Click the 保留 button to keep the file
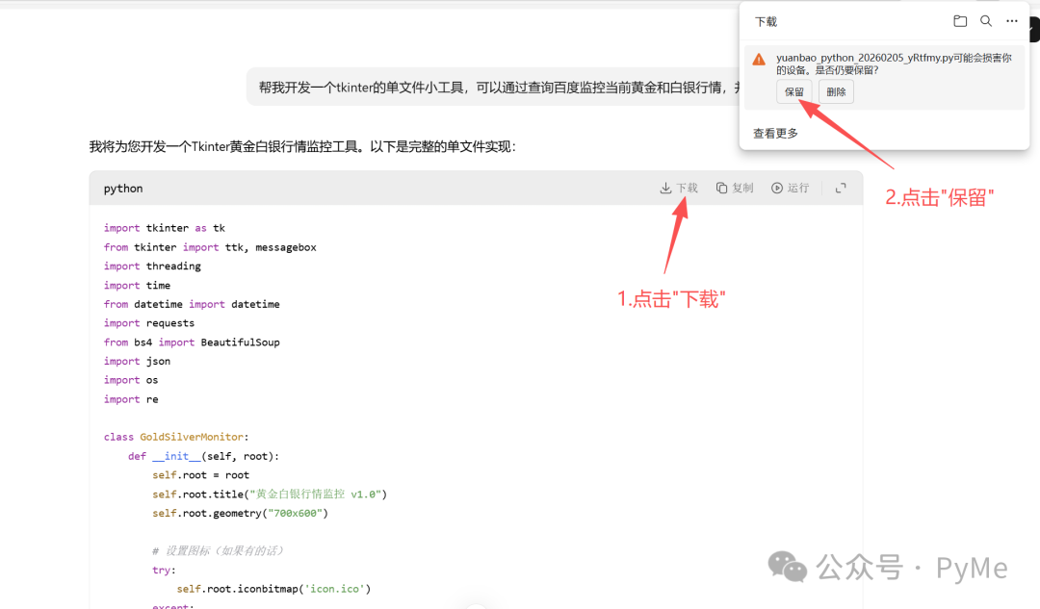Image resolution: width=1040 pixels, height=609 pixels. pos(793,92)
